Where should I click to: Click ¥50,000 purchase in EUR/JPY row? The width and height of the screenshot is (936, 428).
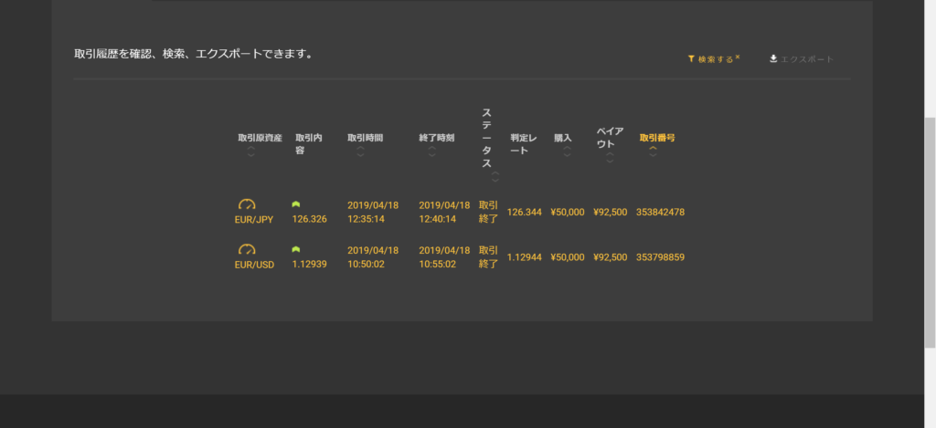pos(567,213)
